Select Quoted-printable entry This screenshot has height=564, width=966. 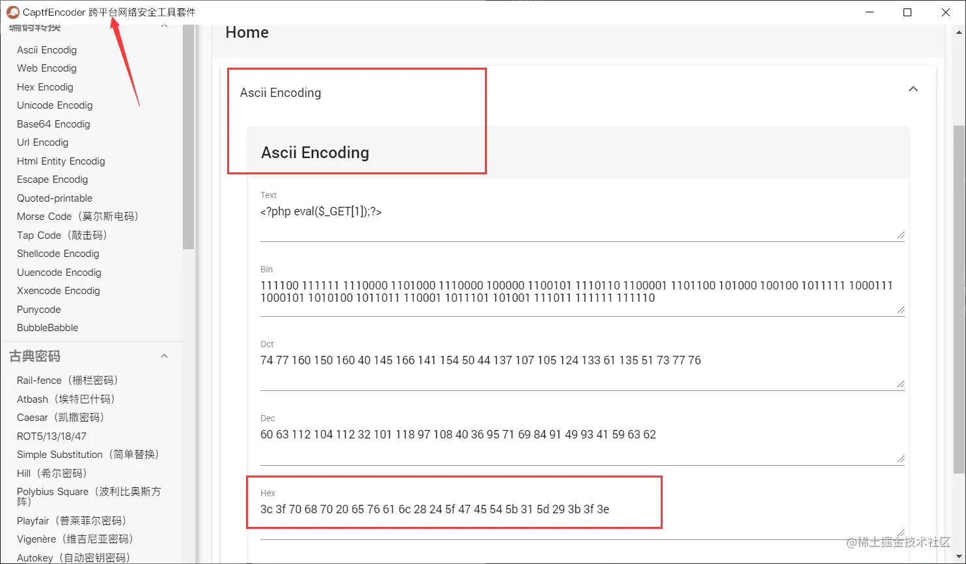pyautogui.click(x=55, y=198)
